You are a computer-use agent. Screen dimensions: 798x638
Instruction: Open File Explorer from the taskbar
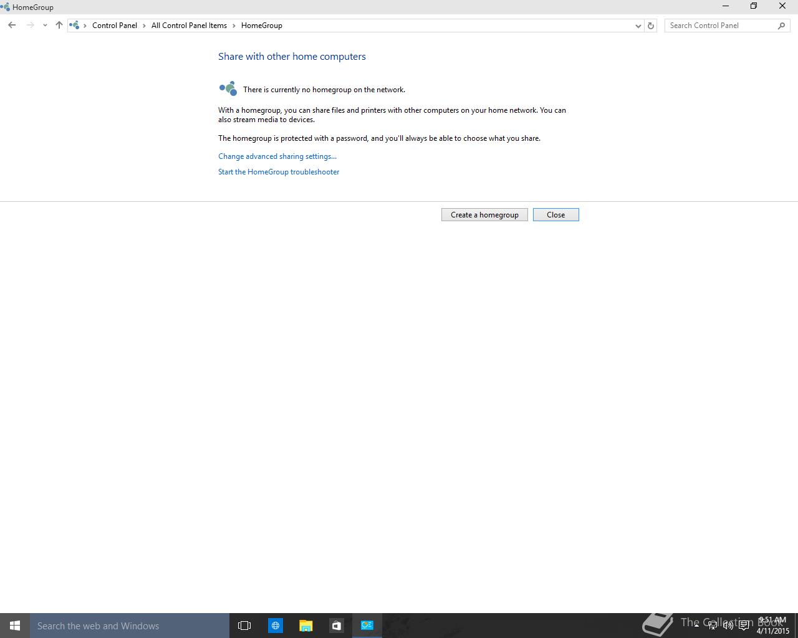pos(305,626)
